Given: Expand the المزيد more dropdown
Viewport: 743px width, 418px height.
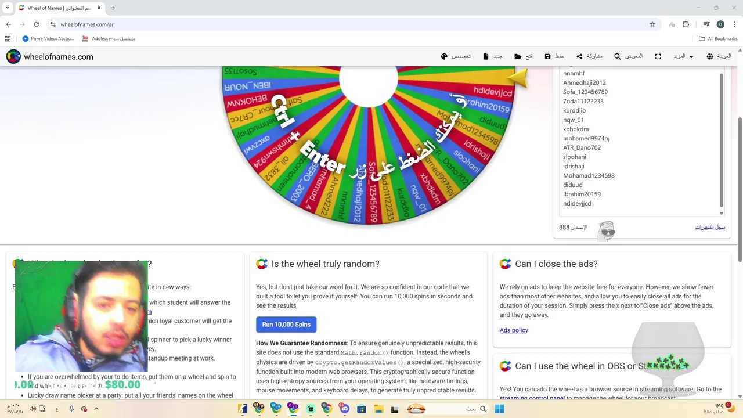Looking at the screenshot, I should pyautogui.click(x=683, y=56).
